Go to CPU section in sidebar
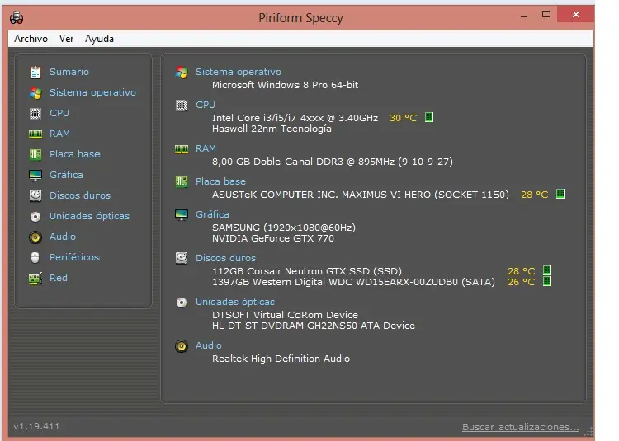Viewport: 619px width, 441px height. coord(59,113)
